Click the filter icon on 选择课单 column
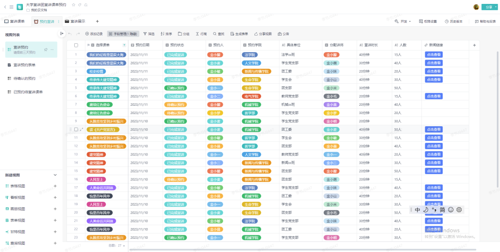500x252 pixels. (125, 45)
